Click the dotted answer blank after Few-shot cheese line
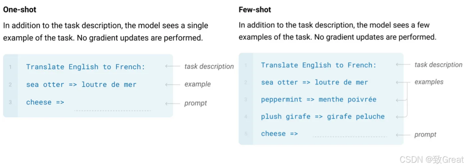The image size is (465, 168). (x=350, y=137)
